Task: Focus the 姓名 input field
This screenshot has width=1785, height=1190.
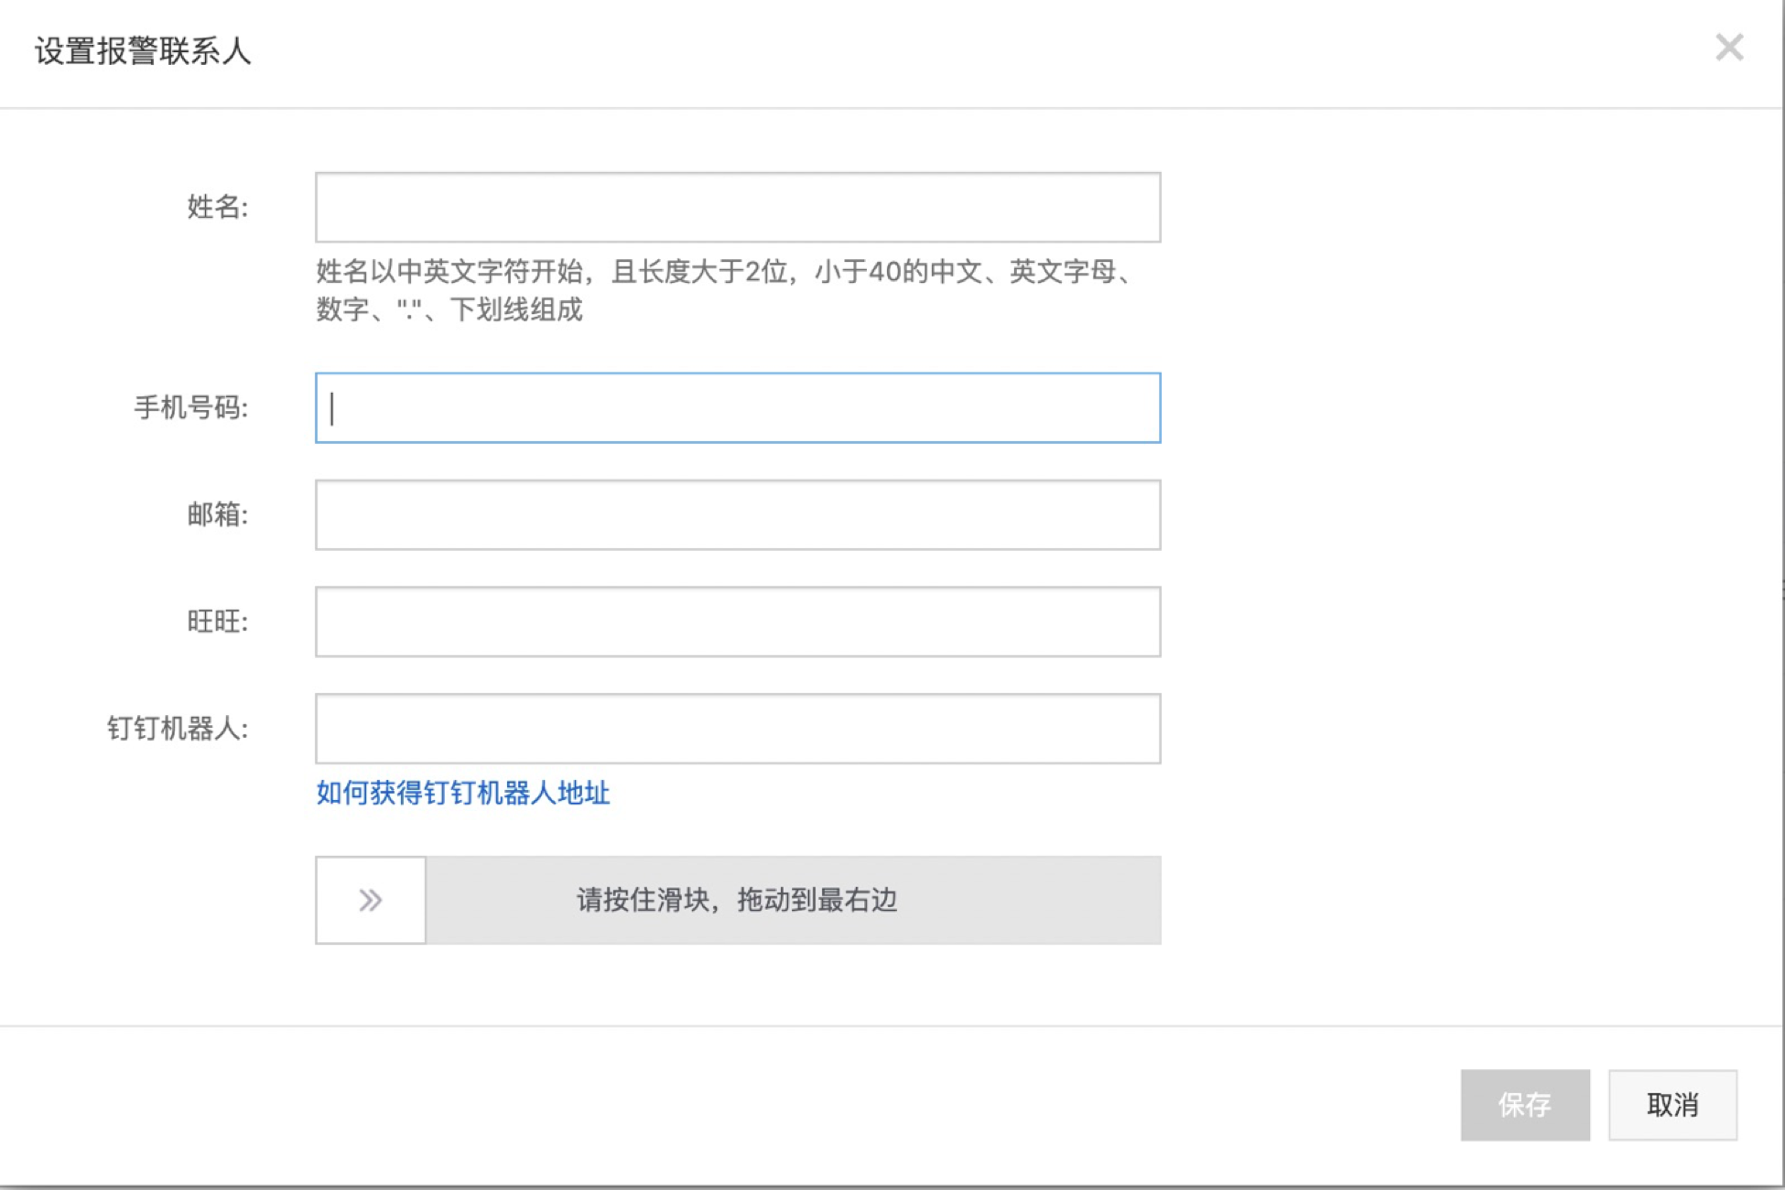Action: (x=737, y=208)
